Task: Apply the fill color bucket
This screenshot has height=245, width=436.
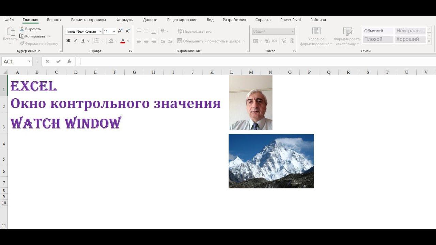Action: click(x=111, y=41)
